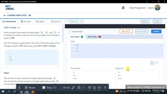Click the orange app icon in taskbar
The height and width of the screenshot is (94, 167).
pyautogui.click(x=33, y=92)
